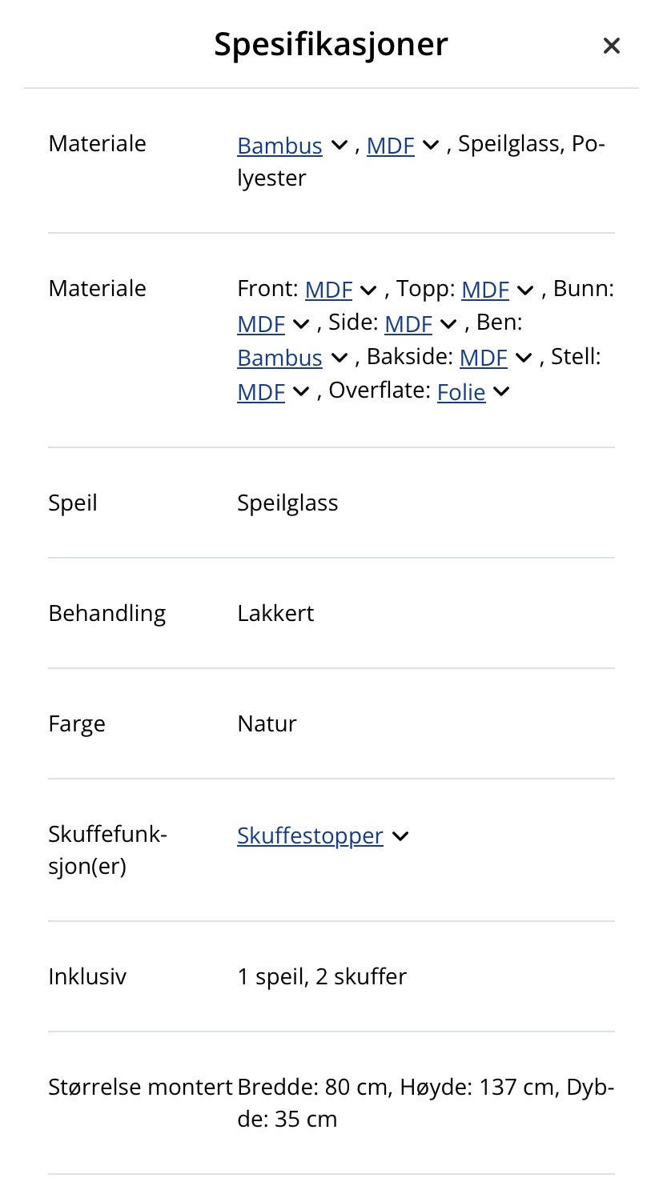Image resolution: width=663 pixels, height=1182 pixels.
Task: Open the Bambus link in first Materiale row
Action: [279, 146]
